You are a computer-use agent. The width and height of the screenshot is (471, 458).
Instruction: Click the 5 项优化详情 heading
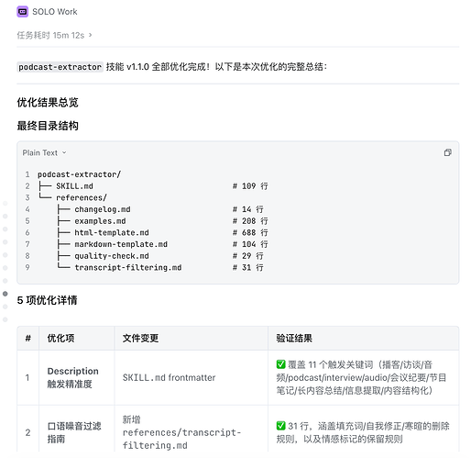pyautogui.click(x=47, y=300)
